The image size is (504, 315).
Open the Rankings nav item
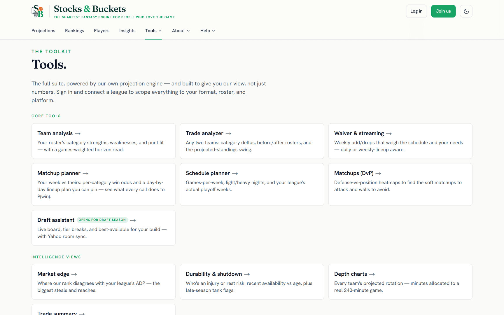coord(74,31)
